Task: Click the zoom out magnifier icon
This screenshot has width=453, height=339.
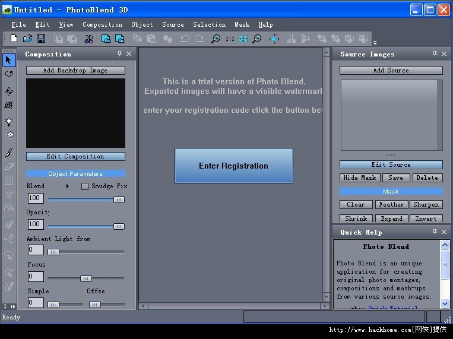Action: pyautogui.click(x=257, y=39)
